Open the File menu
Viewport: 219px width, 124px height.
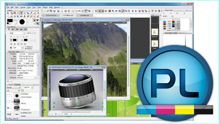[8, 7]
